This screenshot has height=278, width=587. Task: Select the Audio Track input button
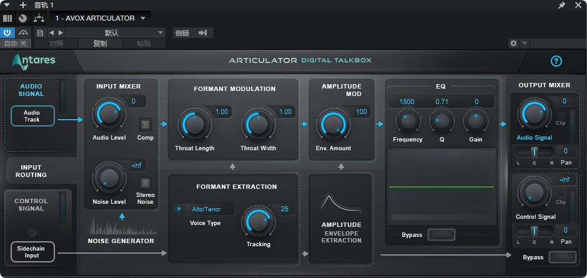pos(32,116)
